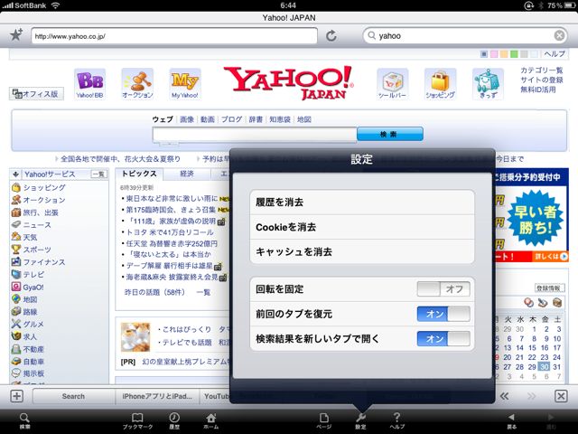Select the iPhoneアプリとiPad... tab
578x434 pixels.
click(x=157, y=396)
